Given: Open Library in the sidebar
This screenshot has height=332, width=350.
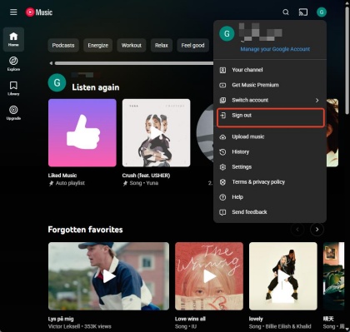Looking at the screenshot, I should click(13, 88).
